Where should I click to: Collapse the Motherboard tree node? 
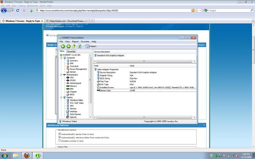61,75
